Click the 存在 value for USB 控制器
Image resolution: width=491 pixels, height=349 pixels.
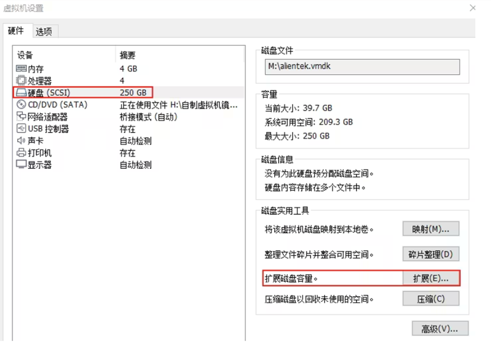coord(128,129)
